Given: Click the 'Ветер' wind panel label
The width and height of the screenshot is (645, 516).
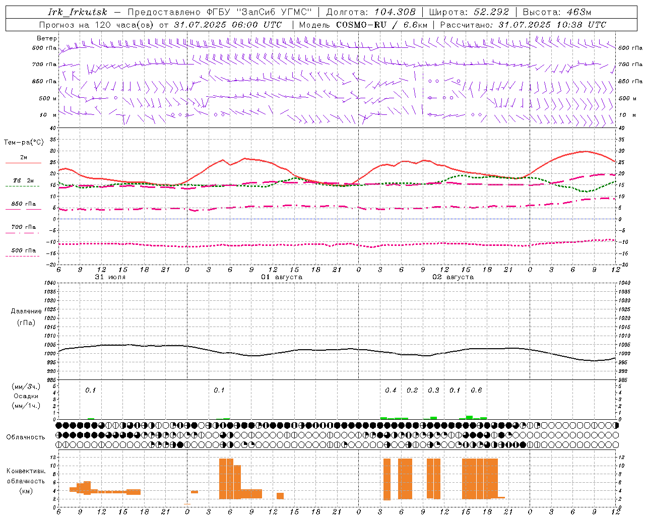Looking at the screenshot, I should pos(47,38).
